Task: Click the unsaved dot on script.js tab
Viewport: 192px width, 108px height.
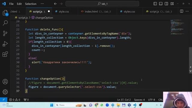Action: point(49,11)
